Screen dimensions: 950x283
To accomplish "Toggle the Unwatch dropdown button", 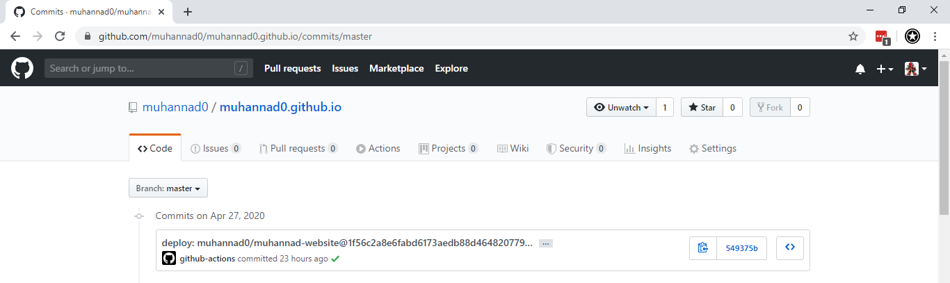I will [621, 108].
